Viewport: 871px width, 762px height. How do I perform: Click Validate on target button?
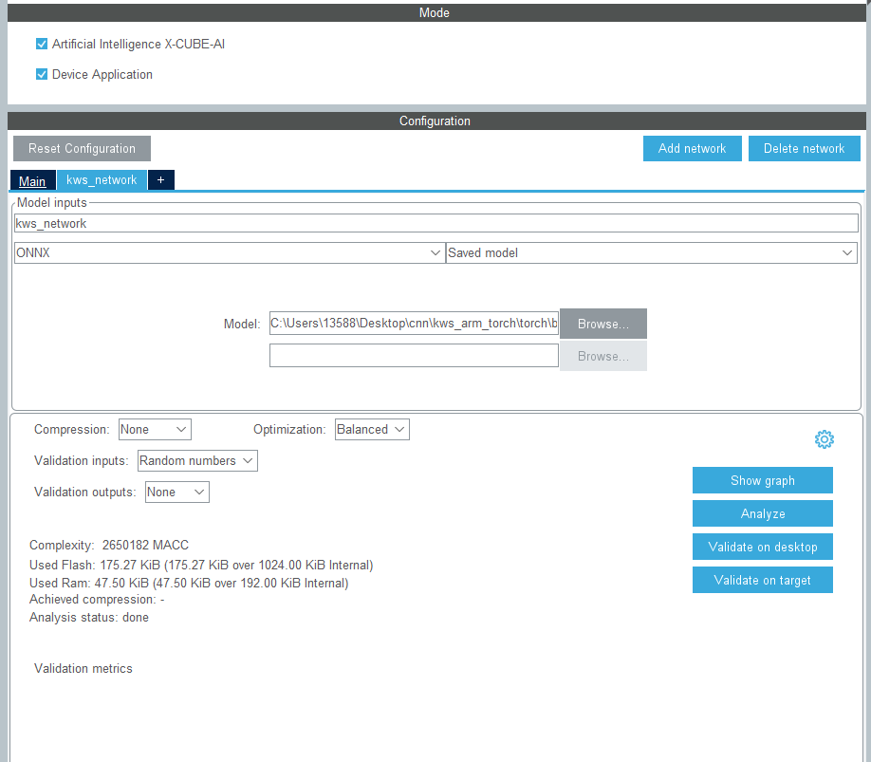[763, 581]
